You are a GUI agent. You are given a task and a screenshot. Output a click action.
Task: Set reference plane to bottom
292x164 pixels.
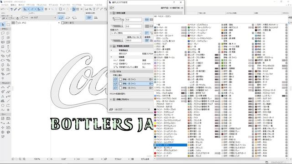tap(96, 18)
